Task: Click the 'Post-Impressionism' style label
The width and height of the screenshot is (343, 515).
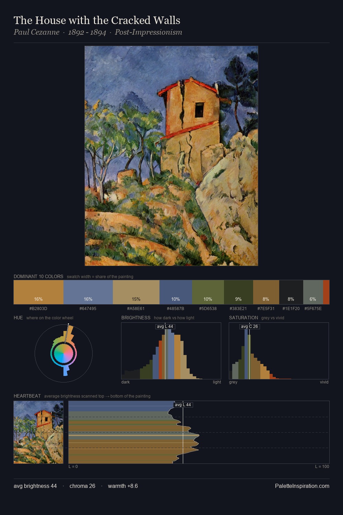Action: click(x=149, y=32)
